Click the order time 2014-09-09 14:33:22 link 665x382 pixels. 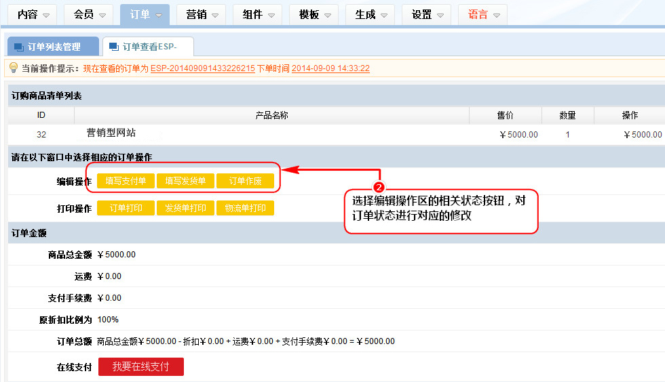(330, 69)
